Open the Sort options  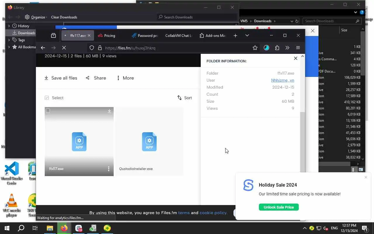(185, 98)
